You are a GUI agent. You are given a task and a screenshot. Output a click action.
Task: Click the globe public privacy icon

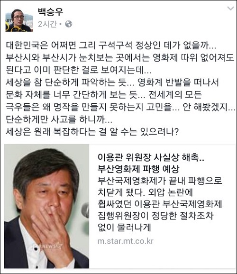point(69,24)
